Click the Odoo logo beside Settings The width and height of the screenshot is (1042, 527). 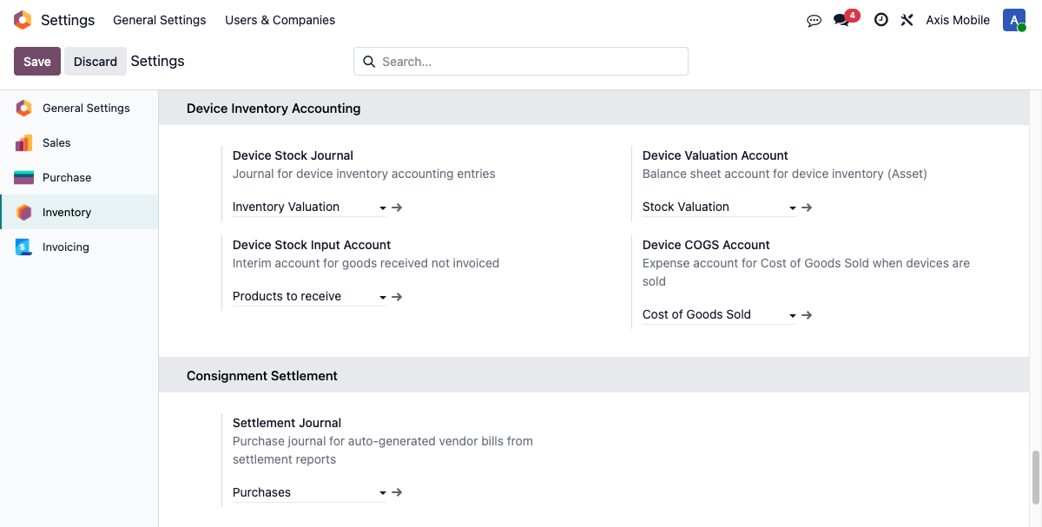22,19
